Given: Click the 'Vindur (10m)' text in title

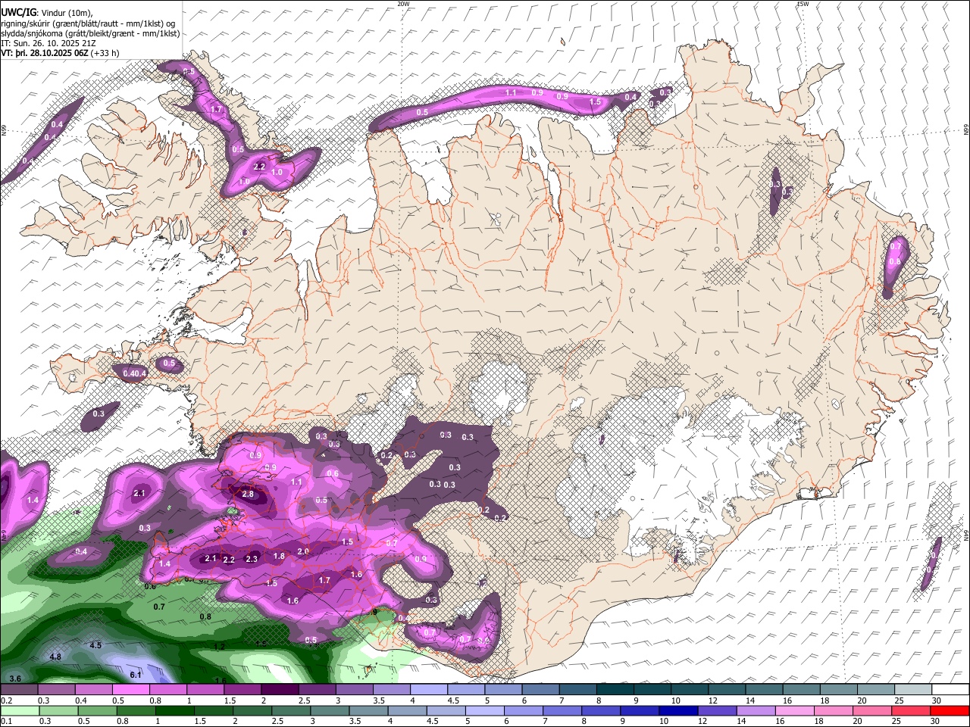Looking at the screenshot, I should 67,12.
